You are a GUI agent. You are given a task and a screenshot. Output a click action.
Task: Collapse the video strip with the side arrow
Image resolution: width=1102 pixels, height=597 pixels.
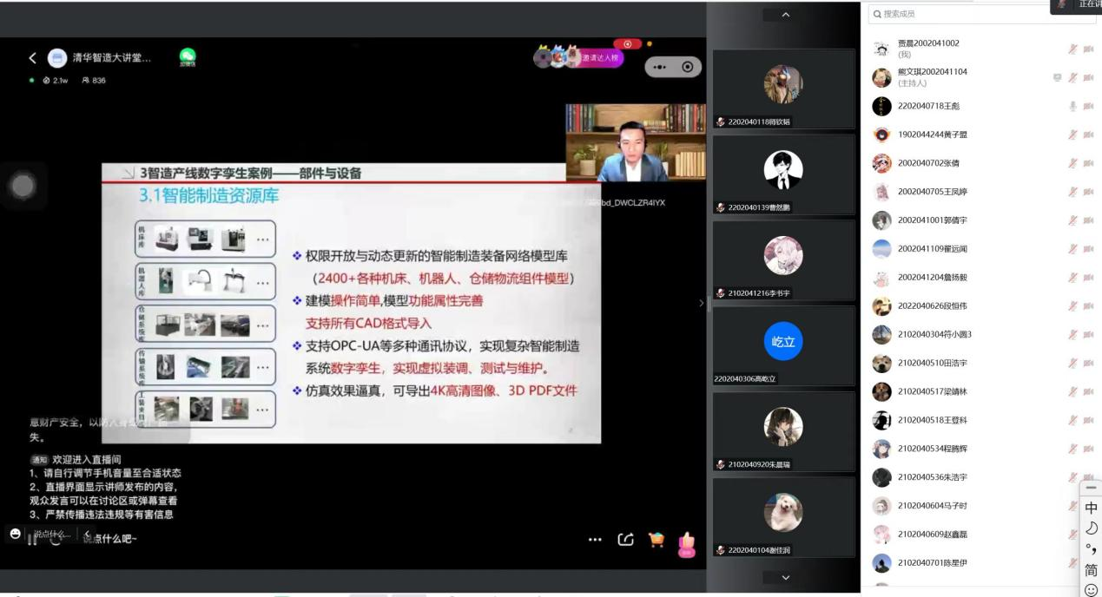[702, 303]
